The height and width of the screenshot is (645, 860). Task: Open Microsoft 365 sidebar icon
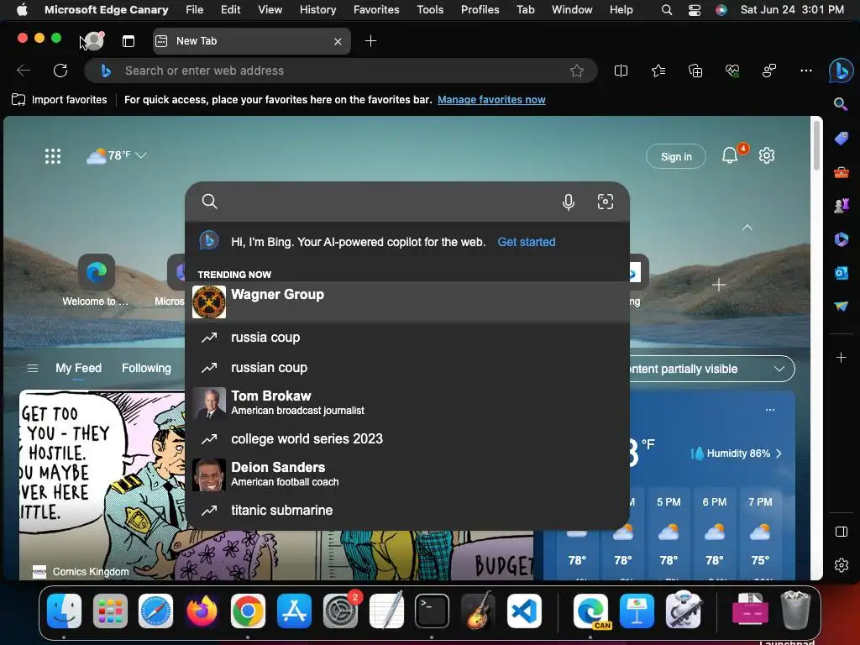click(x=841, y=239)
